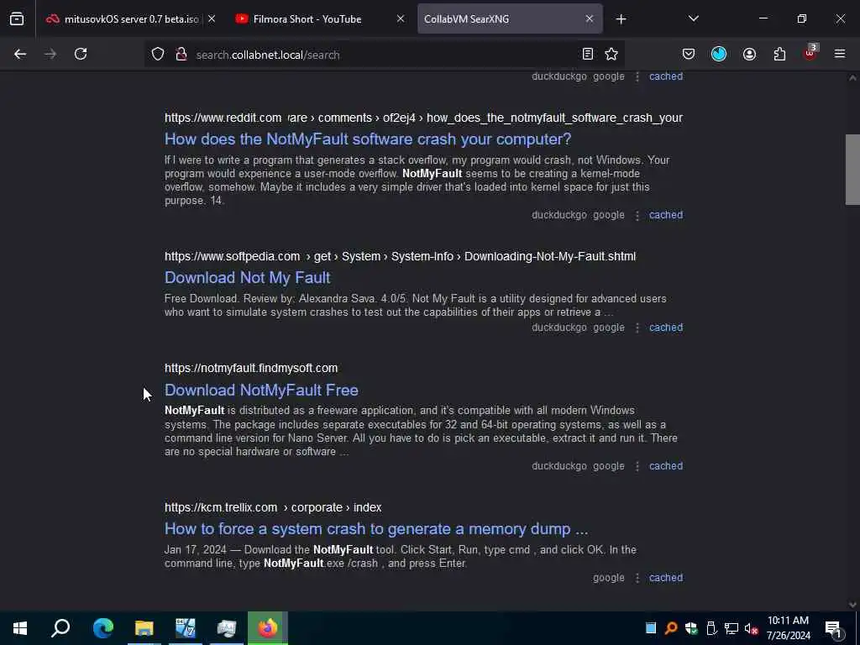860x645 pixels.
Task: Open the network icon in system tray
Action: pos(732,628)
